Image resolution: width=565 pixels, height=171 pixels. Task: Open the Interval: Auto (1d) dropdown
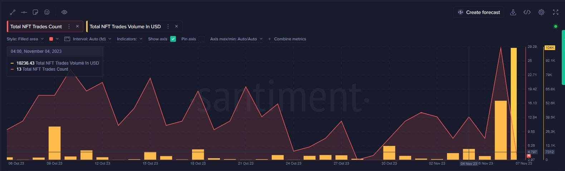[88, 39]
